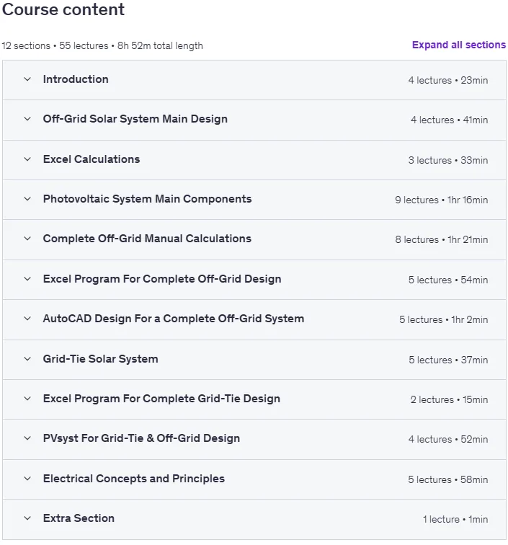Click chevron for Excel Program Grid-Tie Design
The height and width of the screenshot is (545, 508).
tap(27, 399)
